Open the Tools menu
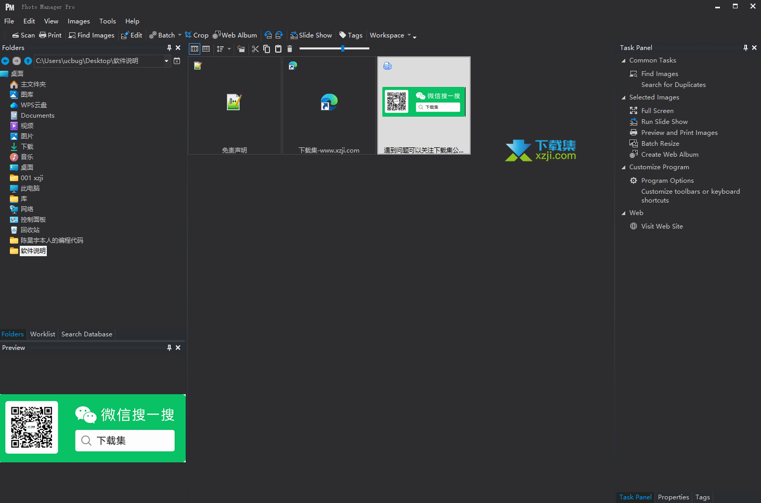Image resolution: width=761 pixels, height=503 pixels. click(x=108, y=21)
